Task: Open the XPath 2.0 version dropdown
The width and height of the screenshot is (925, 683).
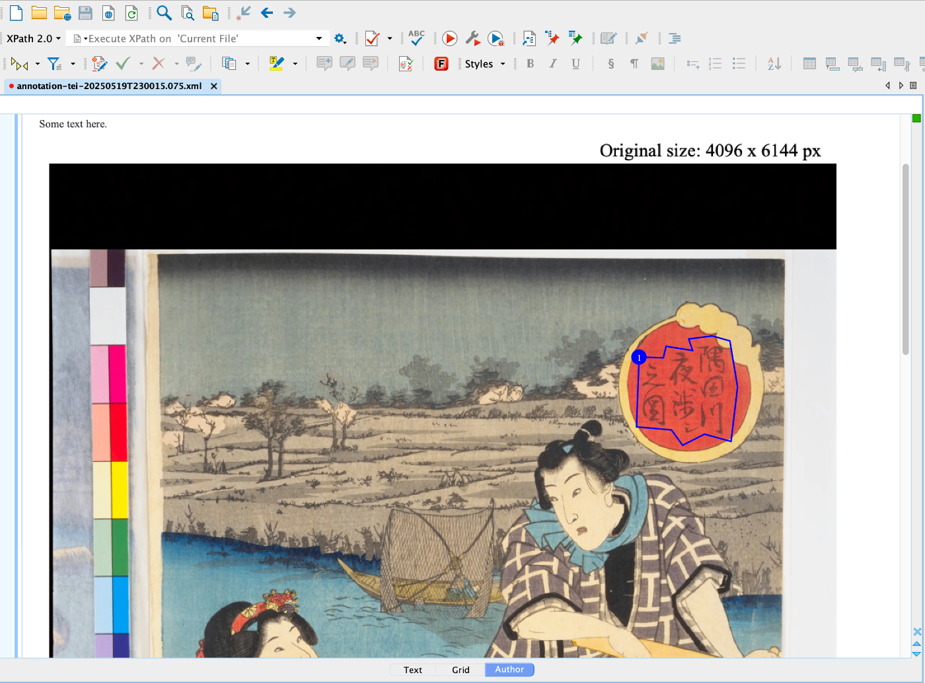Action: click(x=34, y=38)
